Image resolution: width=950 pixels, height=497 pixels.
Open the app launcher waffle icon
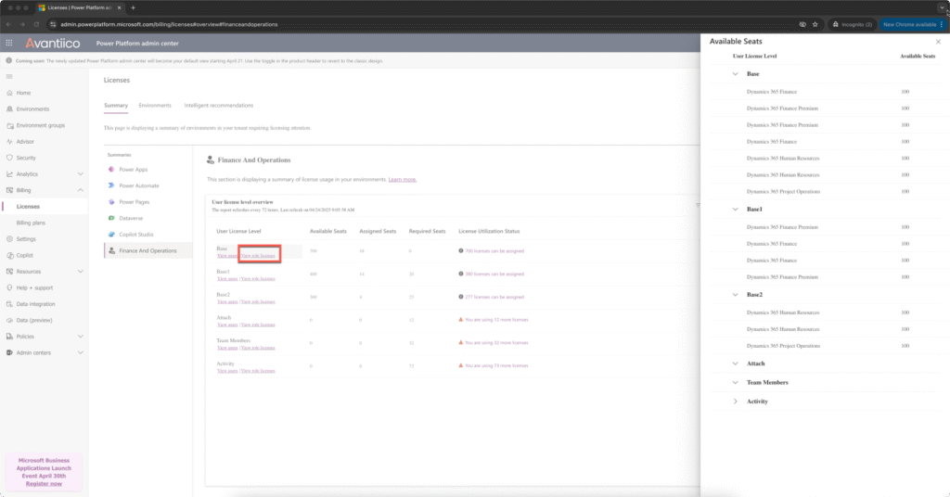pos(9,43)
